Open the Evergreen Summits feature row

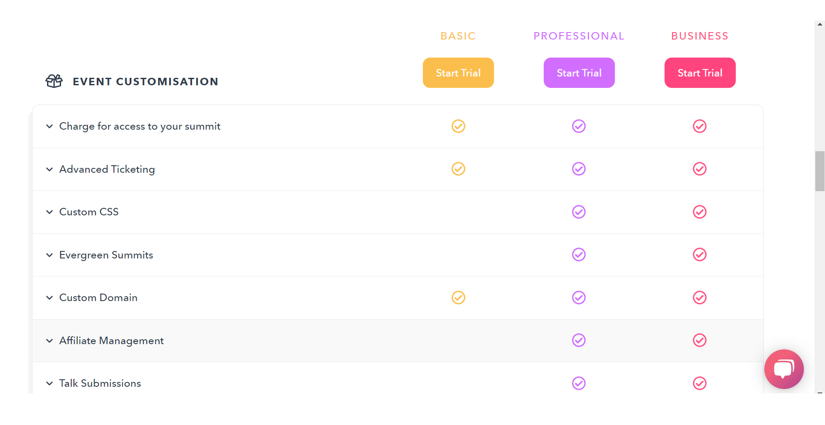398,255
